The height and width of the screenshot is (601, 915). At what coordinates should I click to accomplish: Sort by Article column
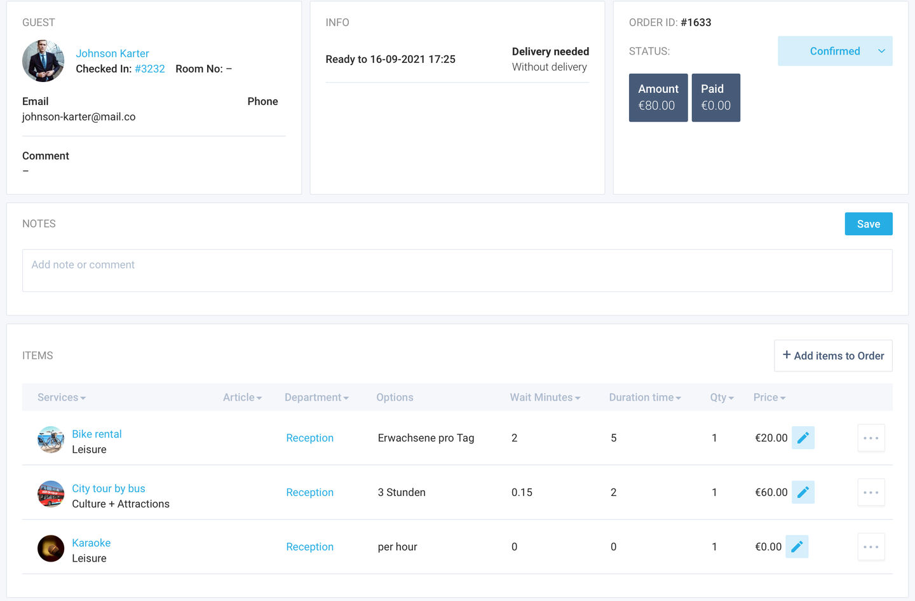coord(242,397)
